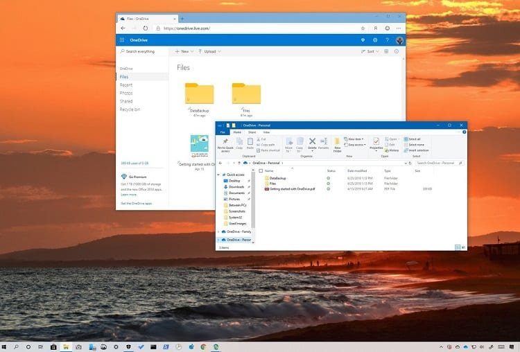Open Recent in OneDrive sidebar
Viewport: 520px width, 352px height.
pyautogui.click(x=126, y=85)
